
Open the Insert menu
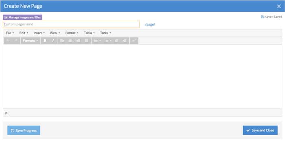(x=39, y=33)
